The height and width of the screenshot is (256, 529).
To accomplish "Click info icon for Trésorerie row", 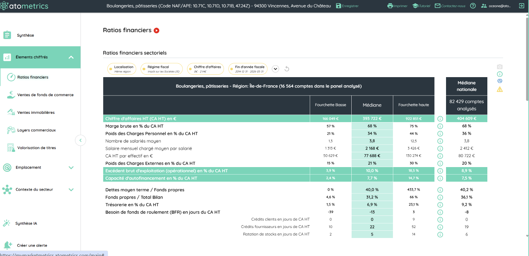I will point(440,205).
